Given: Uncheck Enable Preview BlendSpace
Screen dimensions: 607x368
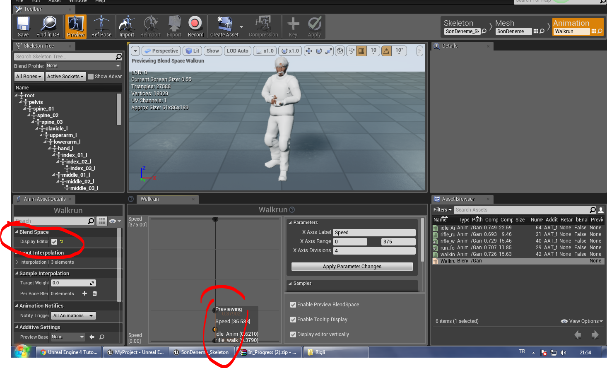Looking at the screenshot, I should pyautogui.click(x=293, y=305).
